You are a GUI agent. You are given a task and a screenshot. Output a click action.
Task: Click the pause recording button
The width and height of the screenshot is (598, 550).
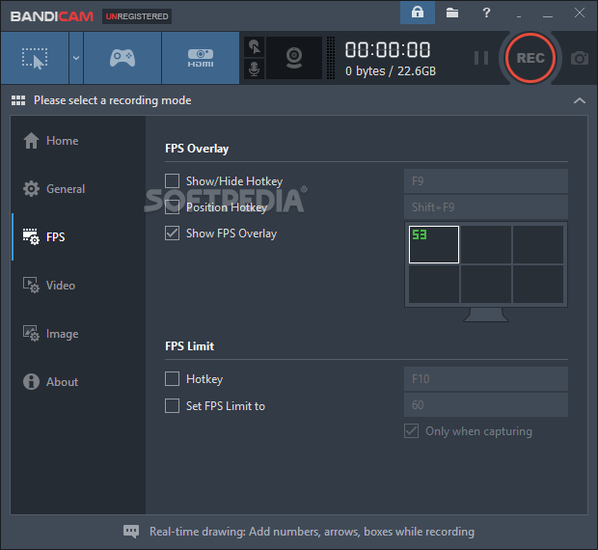coord(481,58)
